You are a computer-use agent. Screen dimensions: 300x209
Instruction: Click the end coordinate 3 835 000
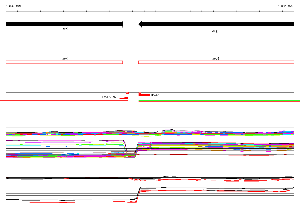click(x=285, y=6)
